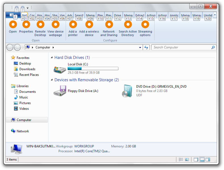The width and height of the screenshot is (224, 170).
Task: Select Computer in the navigation pane
Action: click(27, 120)
